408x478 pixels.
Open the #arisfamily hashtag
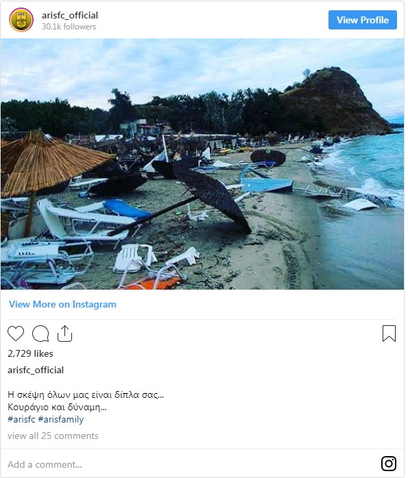[61, 419]
